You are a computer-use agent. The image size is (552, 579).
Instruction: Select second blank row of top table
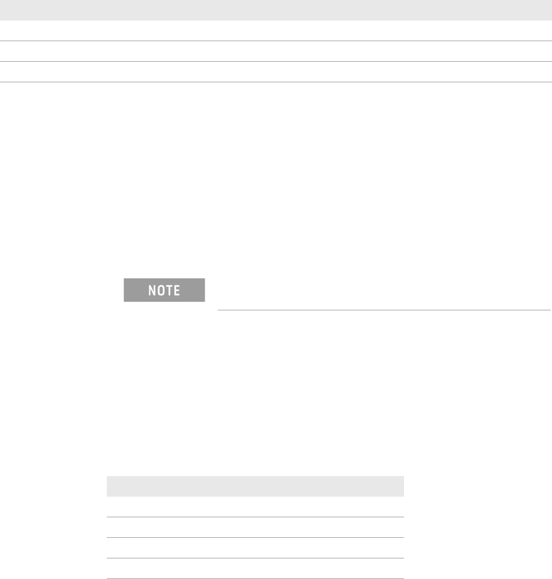(276, 51)
